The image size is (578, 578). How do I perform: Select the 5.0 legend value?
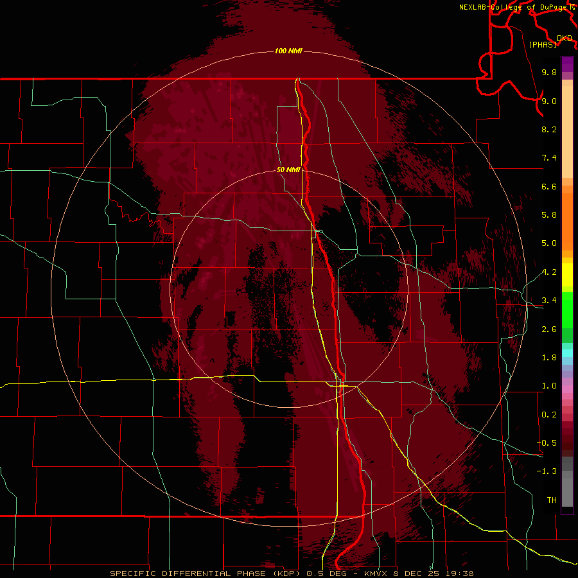pos(549,243)
